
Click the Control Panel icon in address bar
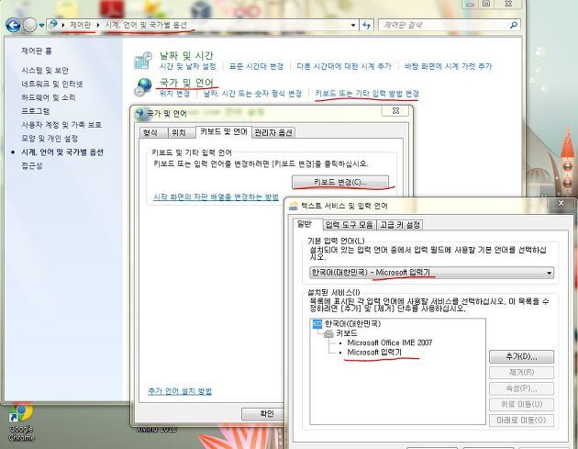click(53, 25)
